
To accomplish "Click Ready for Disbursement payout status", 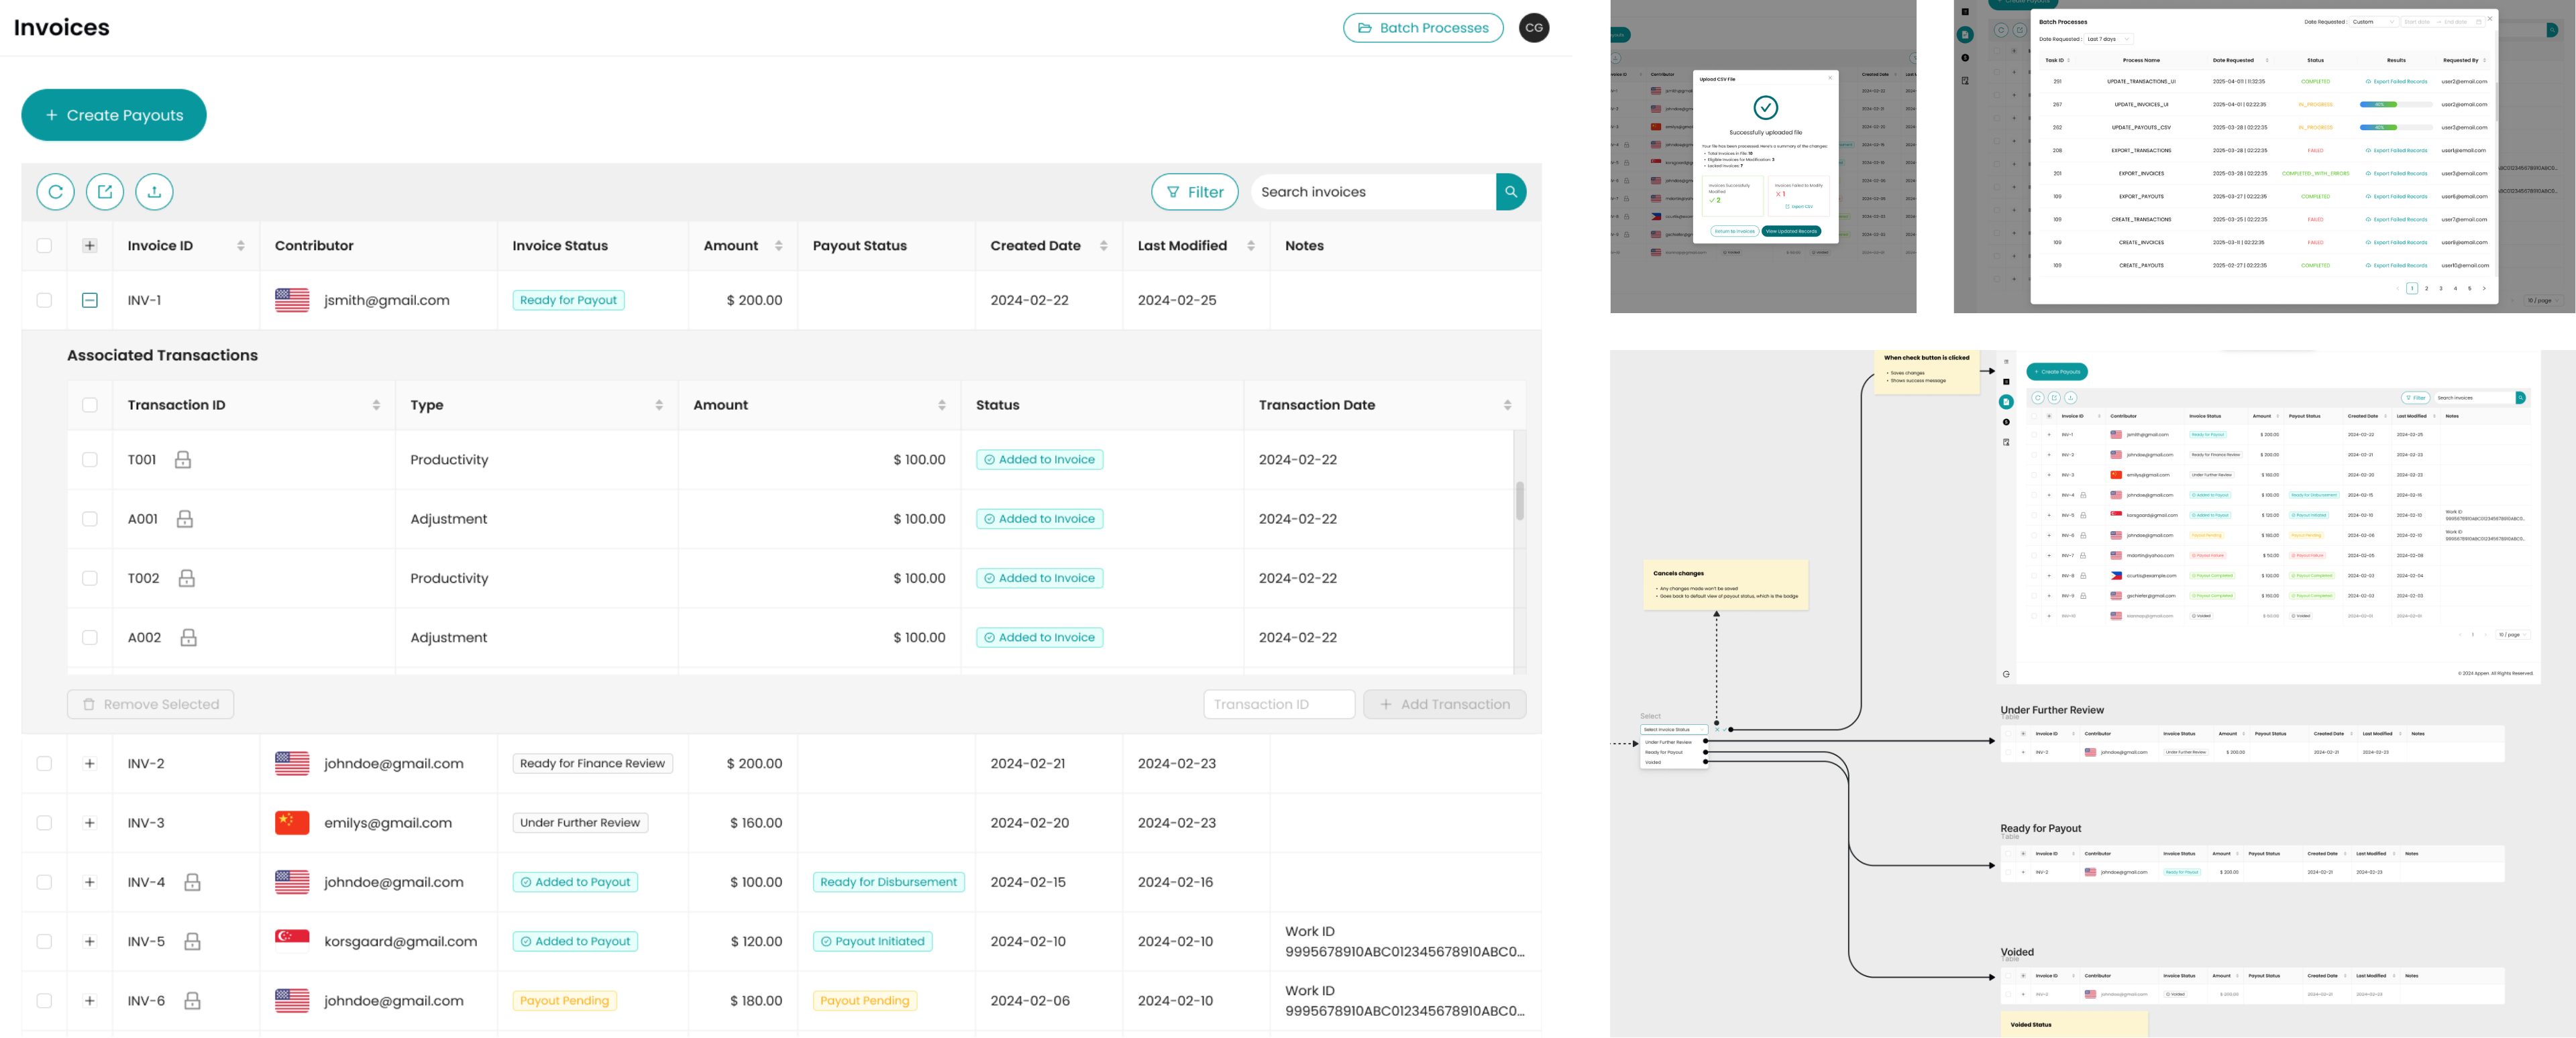I will coord(888,882).
